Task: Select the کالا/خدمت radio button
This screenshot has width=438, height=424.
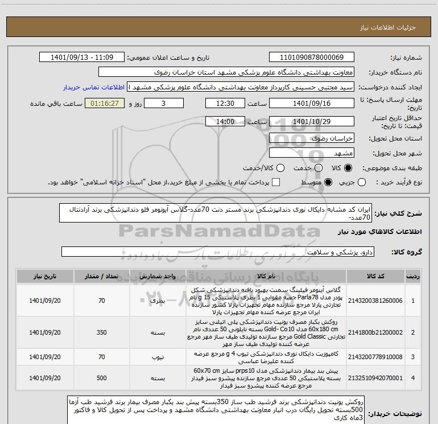Action: coord(280,168)
